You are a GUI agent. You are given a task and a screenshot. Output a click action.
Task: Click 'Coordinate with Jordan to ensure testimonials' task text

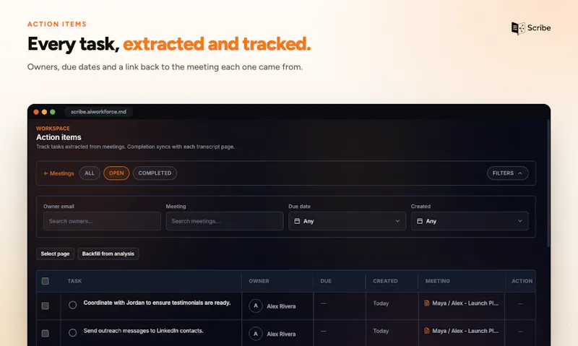point(157,303)
